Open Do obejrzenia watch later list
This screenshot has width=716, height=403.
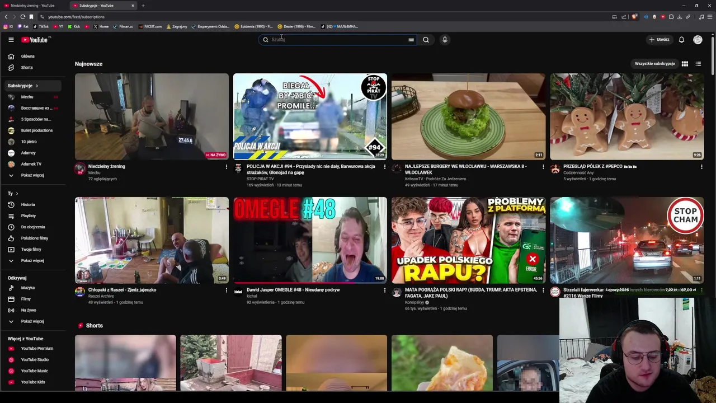(x=34, y=227)
